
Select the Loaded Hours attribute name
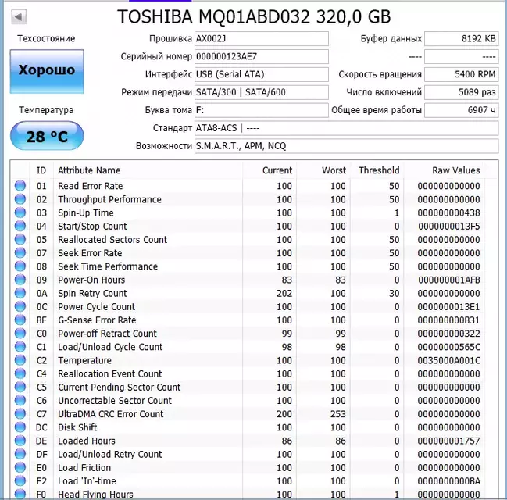pos(87,441)
